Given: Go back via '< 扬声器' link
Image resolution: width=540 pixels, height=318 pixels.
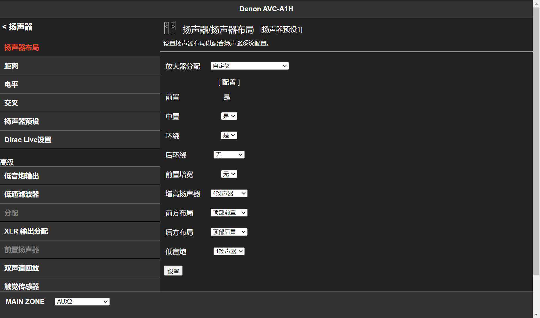Looking at the screenshot, I should (17, 27).
